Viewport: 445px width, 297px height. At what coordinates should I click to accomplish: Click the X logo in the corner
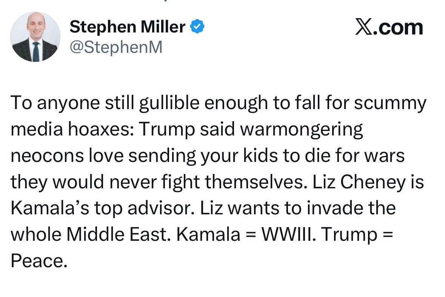364,28
